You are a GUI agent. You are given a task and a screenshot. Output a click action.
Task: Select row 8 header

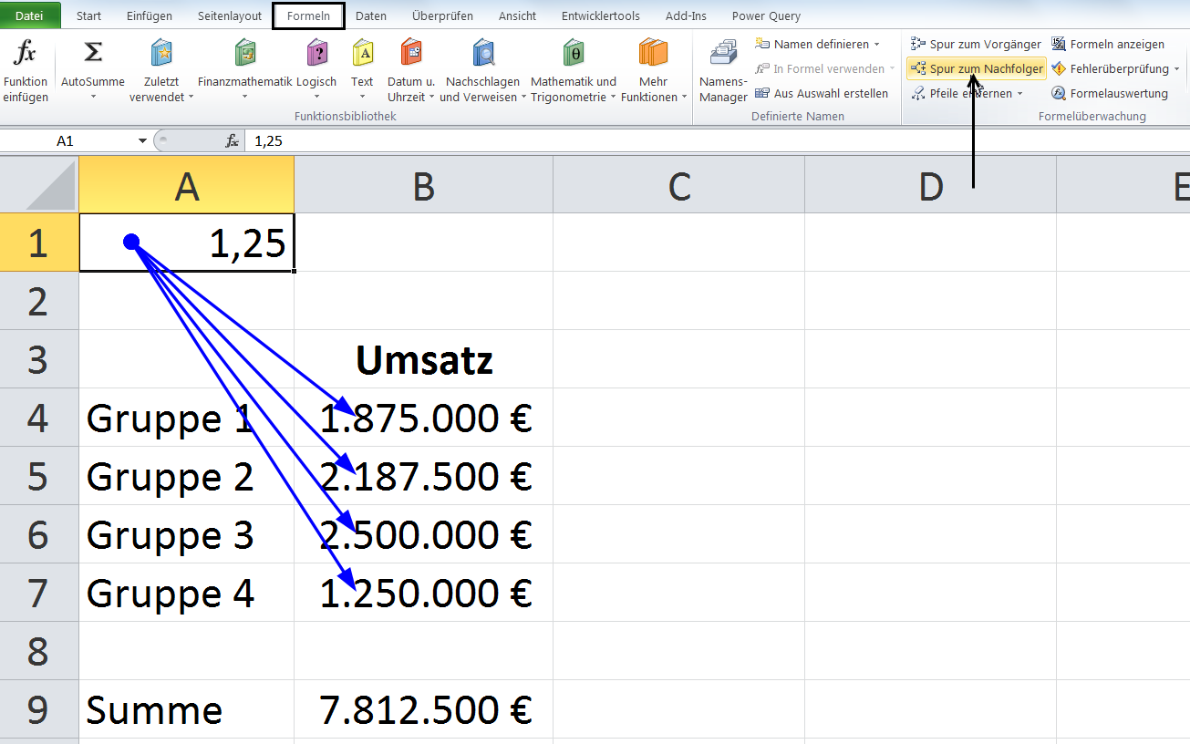[x=39, y=651]
